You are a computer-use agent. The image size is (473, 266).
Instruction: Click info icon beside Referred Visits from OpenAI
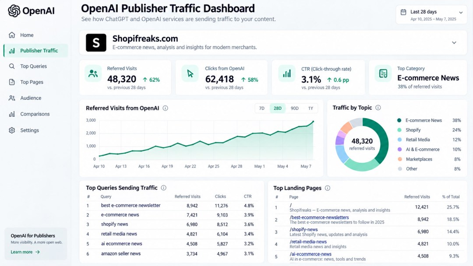(165, 108)
